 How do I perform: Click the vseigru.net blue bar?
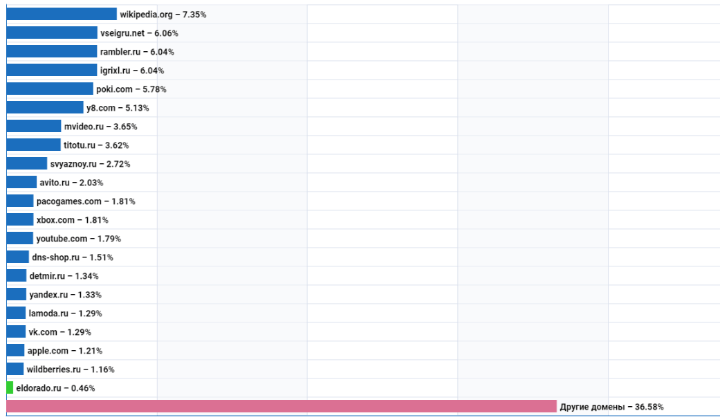point(52,33)
